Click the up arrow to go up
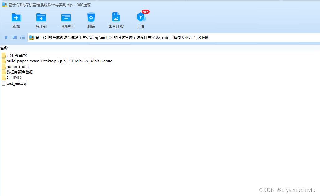 [x=6, y=37]
